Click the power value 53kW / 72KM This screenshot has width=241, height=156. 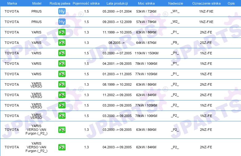coord(146,11)
